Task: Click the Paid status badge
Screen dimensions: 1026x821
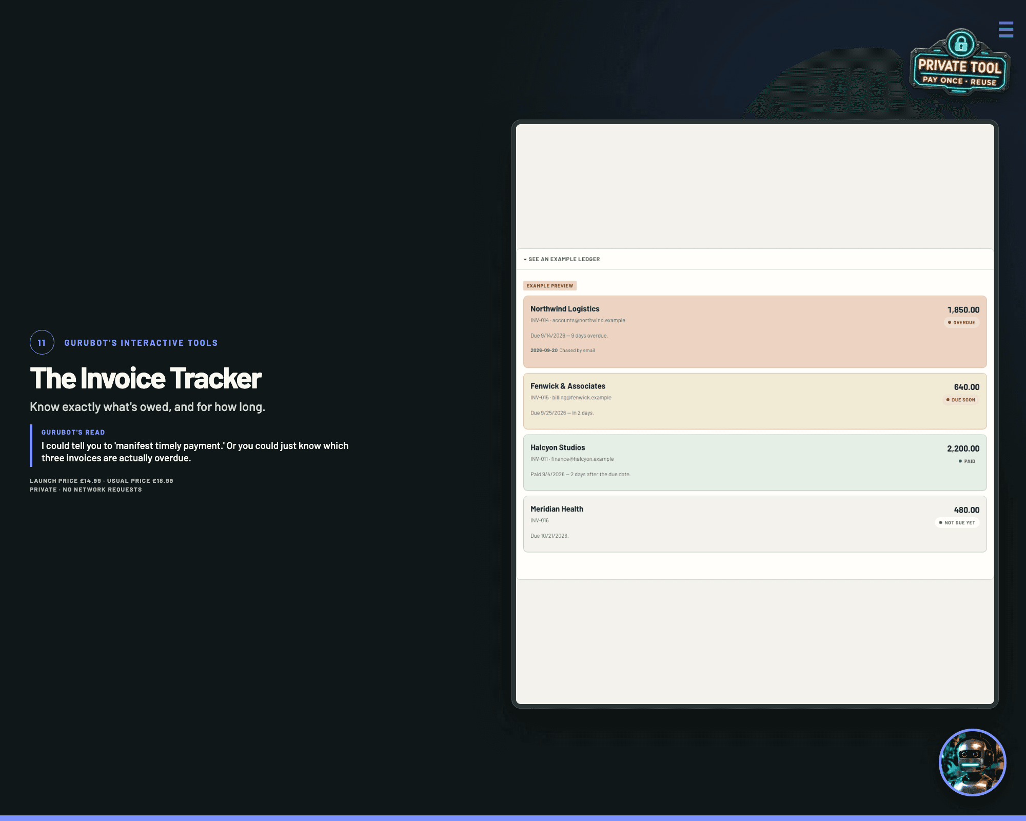Action: pos(967,461)
